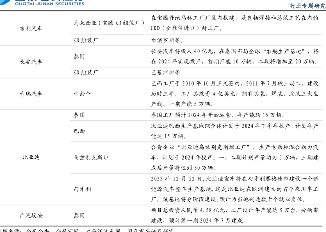
Task: Select the 行业专题研究 header text
Action: coord(307,5)
